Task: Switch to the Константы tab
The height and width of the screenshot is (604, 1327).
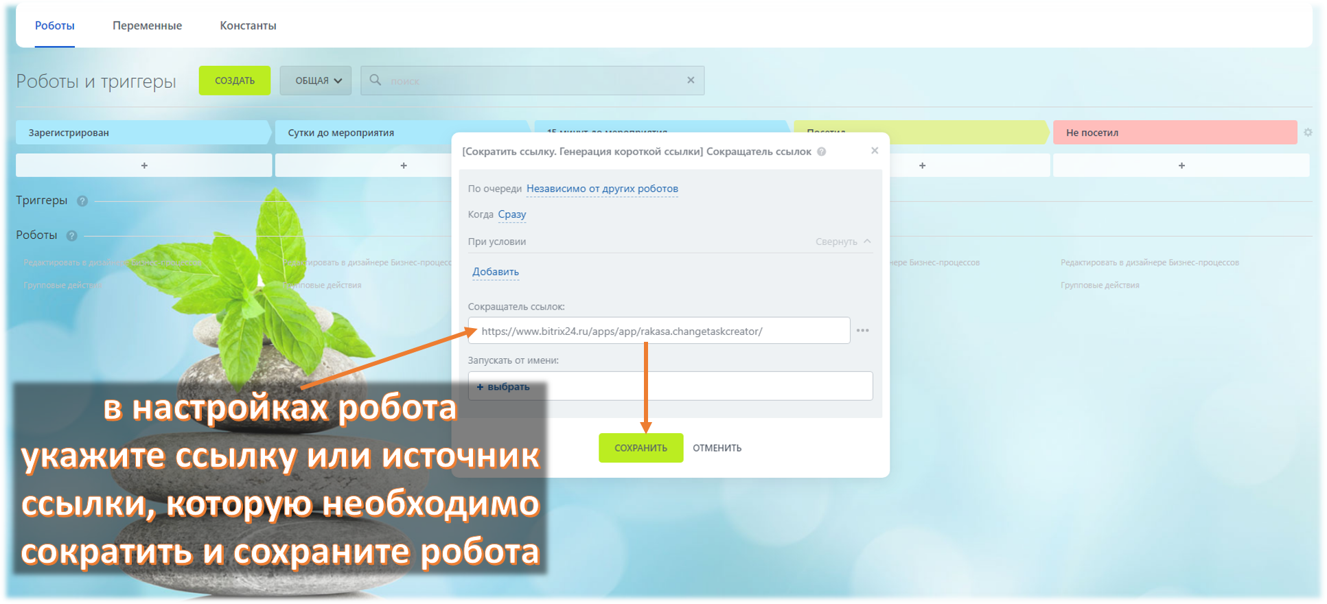Action: click(248, 25)
